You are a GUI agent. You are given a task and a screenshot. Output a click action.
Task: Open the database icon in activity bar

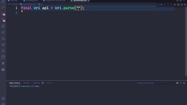click(x=3, y=63)
